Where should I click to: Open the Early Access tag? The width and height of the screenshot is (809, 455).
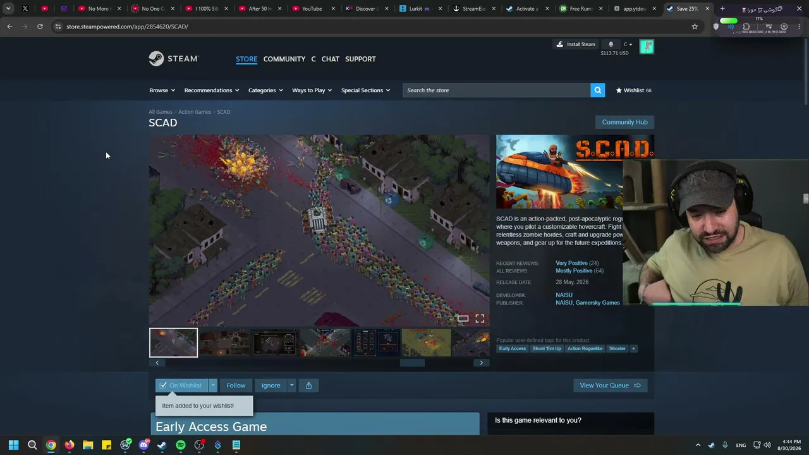coord(513,348)
